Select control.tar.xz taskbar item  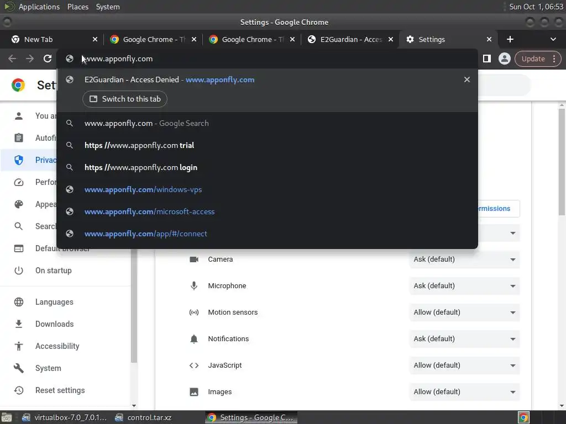tap(143, 417)
